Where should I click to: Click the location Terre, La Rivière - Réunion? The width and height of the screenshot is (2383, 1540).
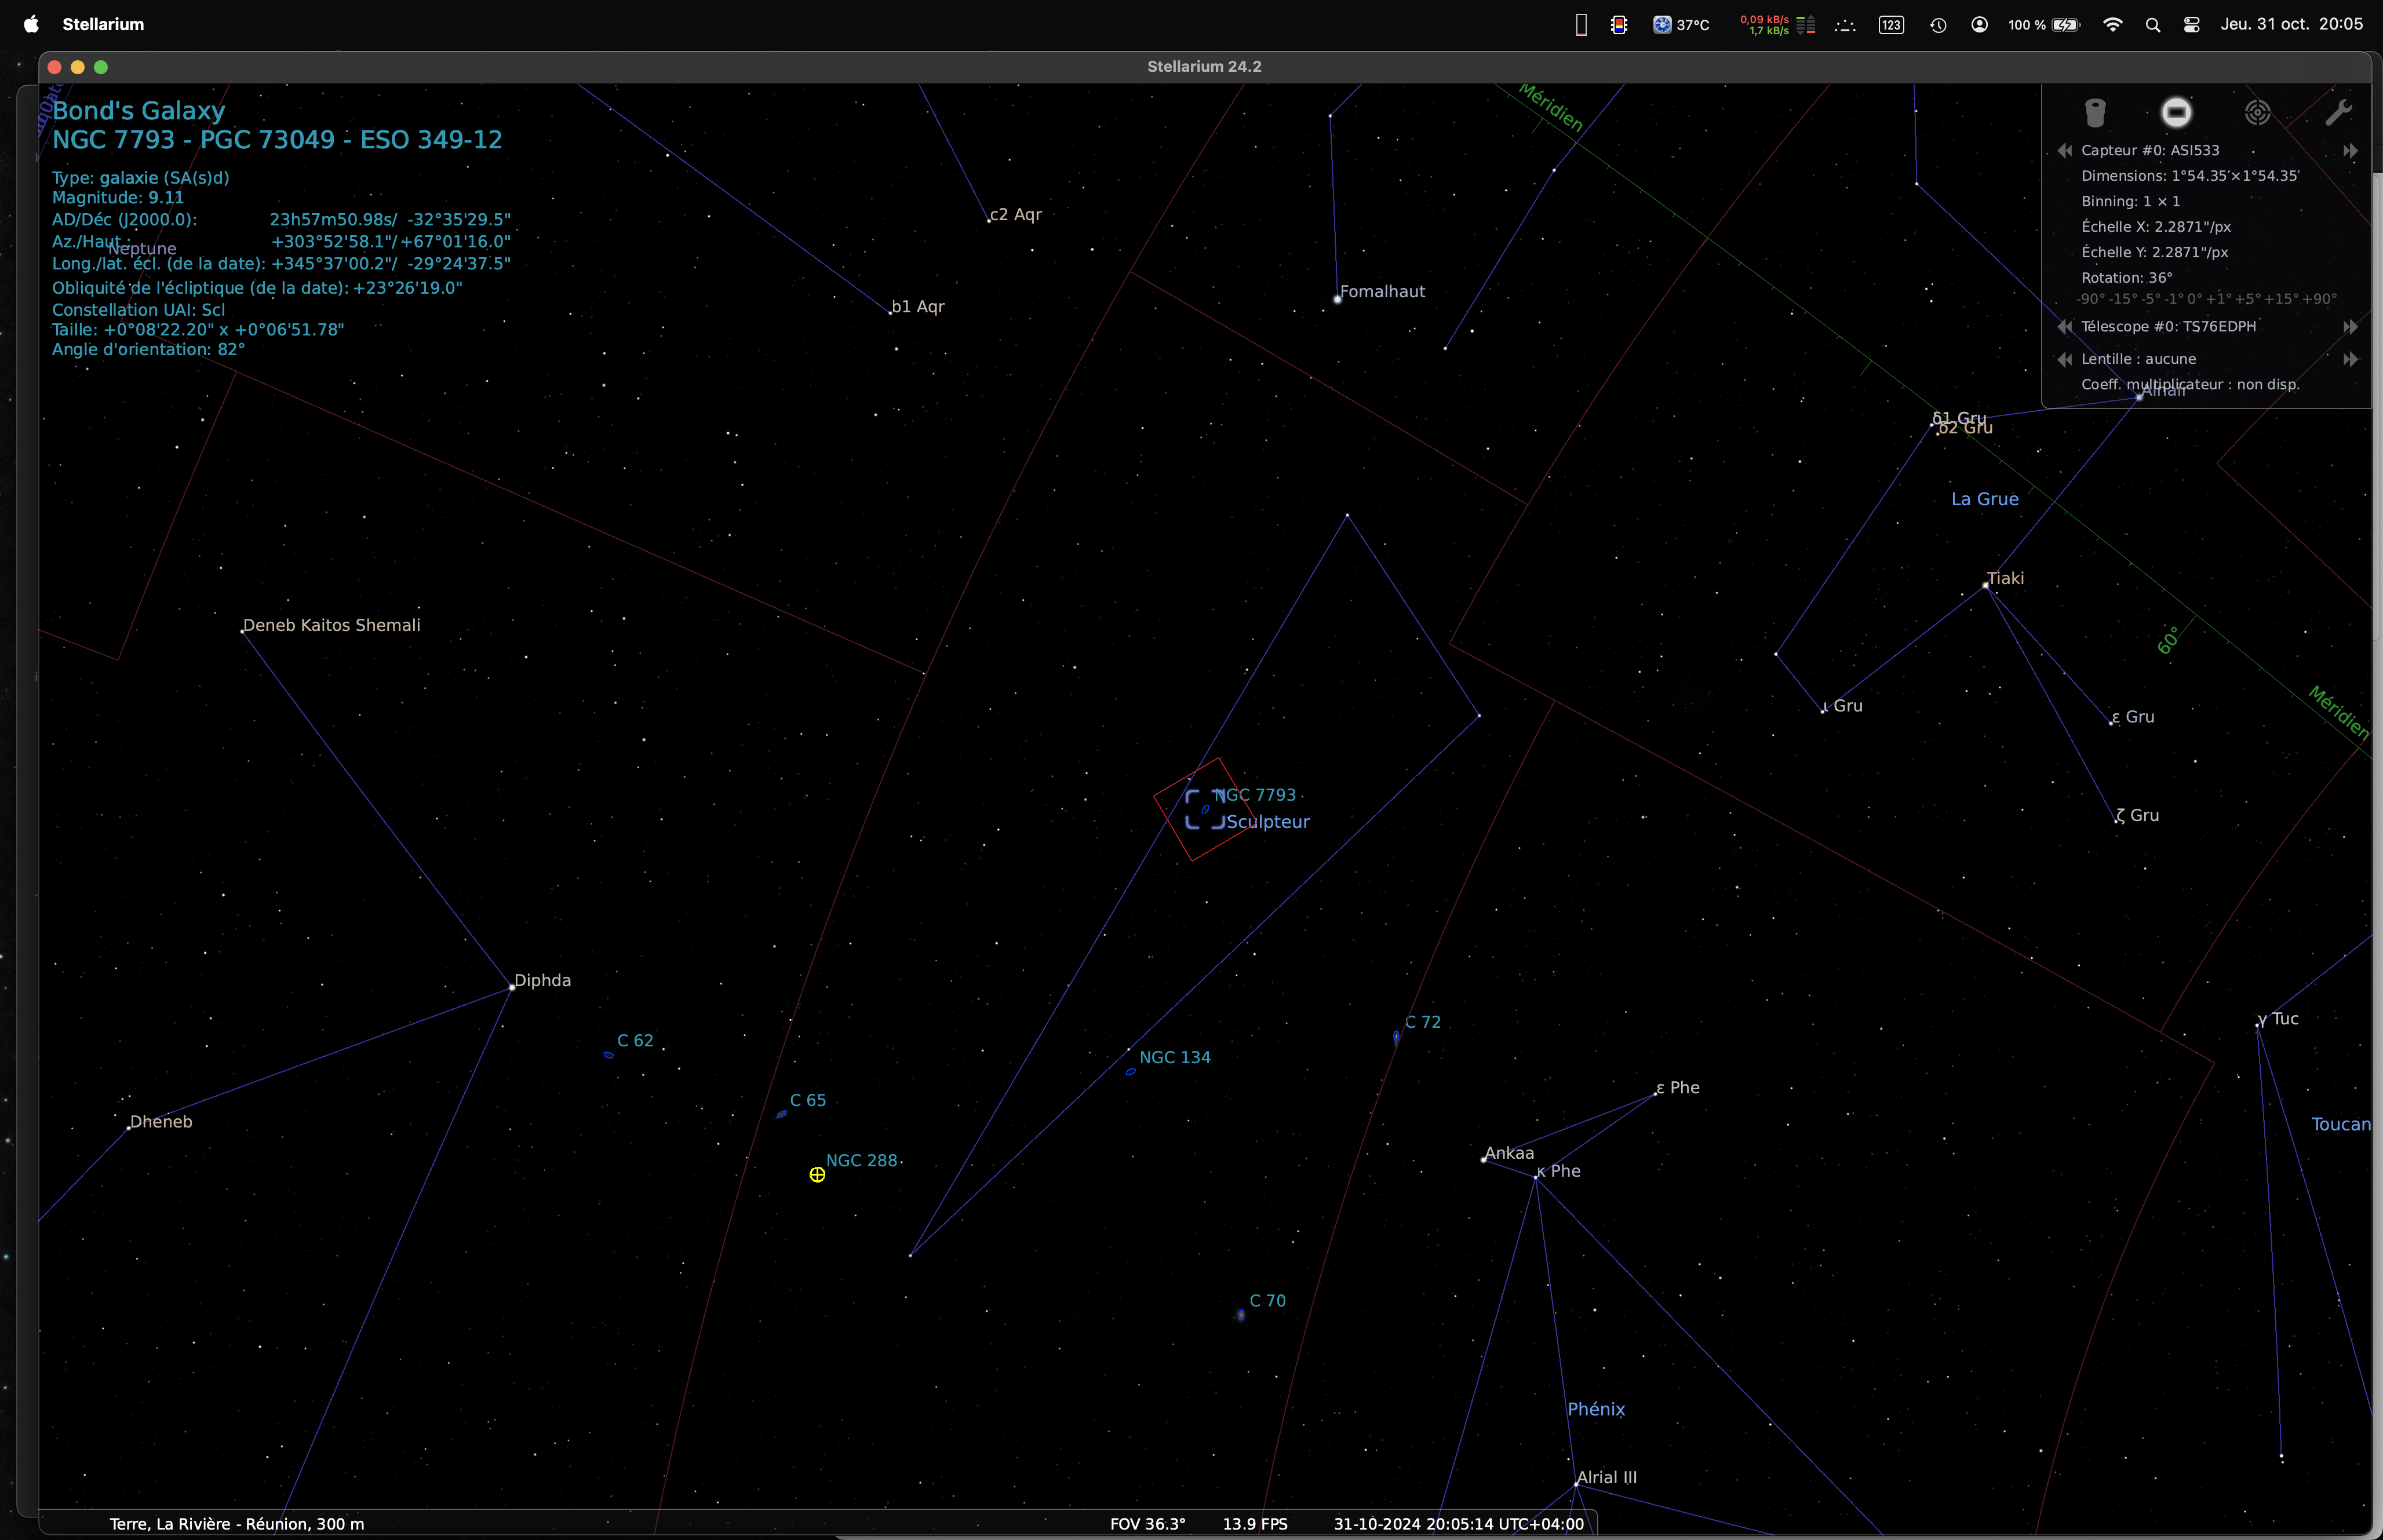pos(237,1524)
